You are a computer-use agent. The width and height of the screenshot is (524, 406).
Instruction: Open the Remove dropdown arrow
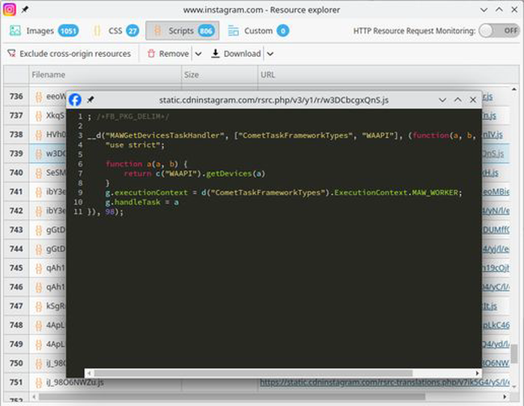click(x=198, y=54)
